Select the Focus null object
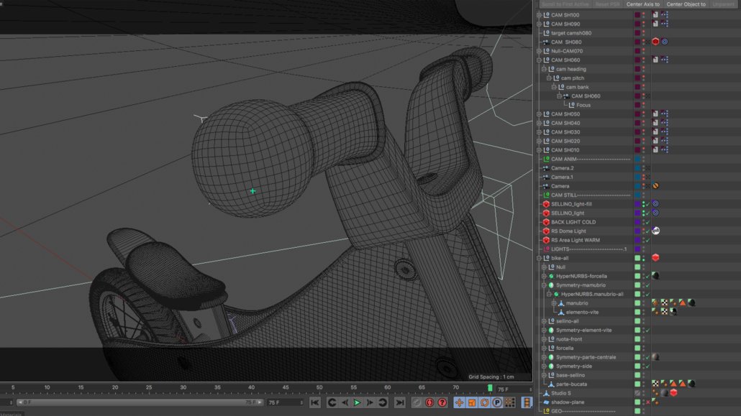 [x=583, y=105]
